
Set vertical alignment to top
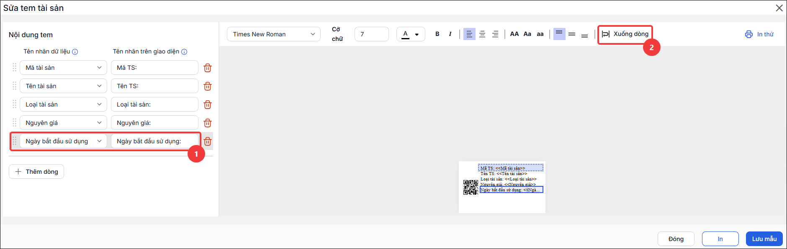[559, 34]
